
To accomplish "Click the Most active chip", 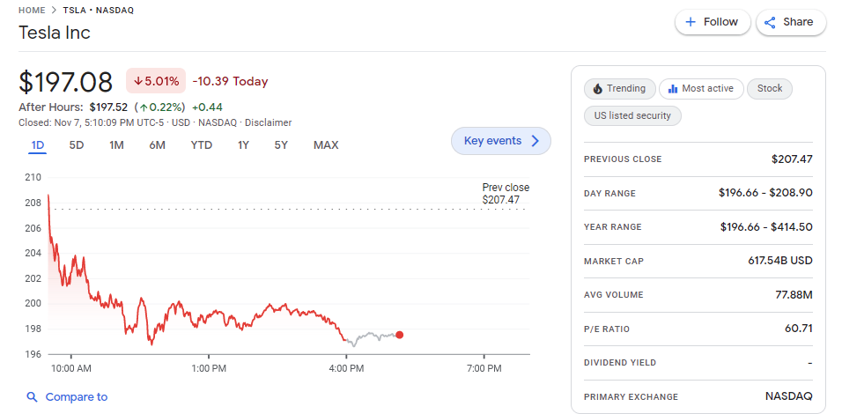I will pos(701,89).
